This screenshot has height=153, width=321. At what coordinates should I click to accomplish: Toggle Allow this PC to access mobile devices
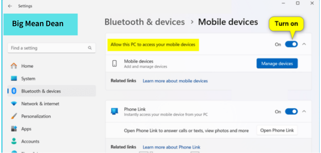[x=291, y=44]
